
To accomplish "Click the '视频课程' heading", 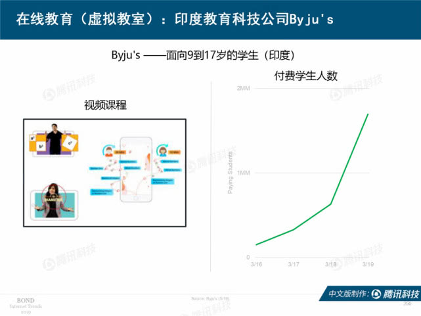I will (x=105, y=105).
